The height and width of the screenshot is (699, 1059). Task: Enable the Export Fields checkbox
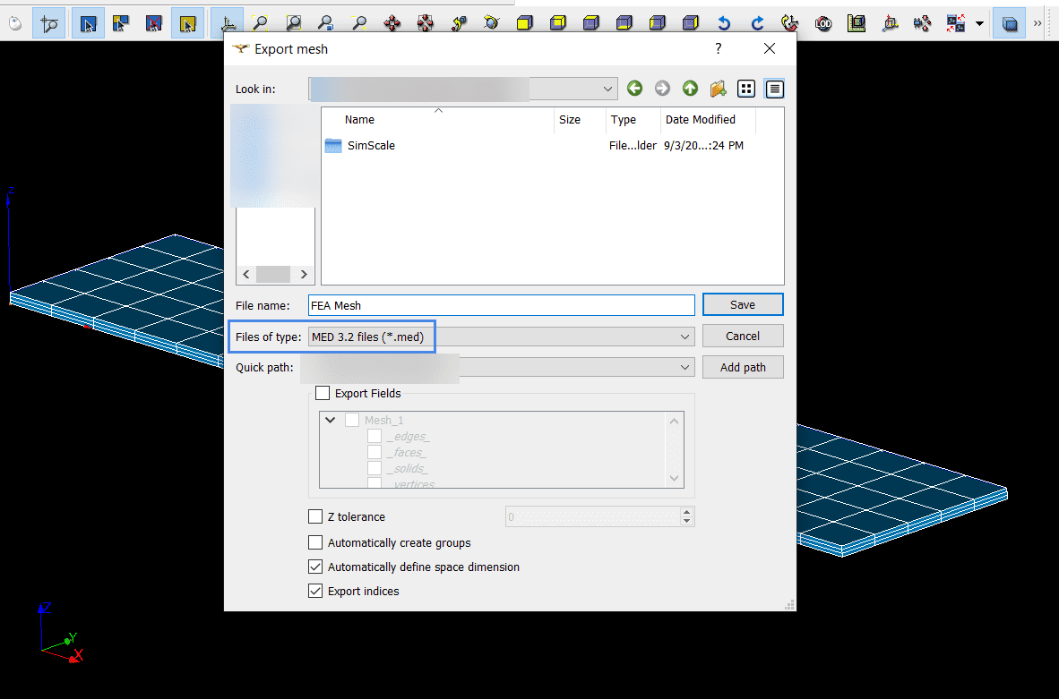[x=323, y=393]
